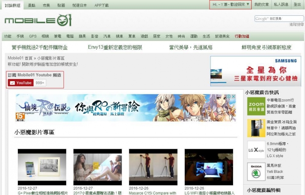The height and width of the screenshot is (195, 305).
Task: Click the 小惡魔影片專區 breadcrumb
Action: click(51, 58)
